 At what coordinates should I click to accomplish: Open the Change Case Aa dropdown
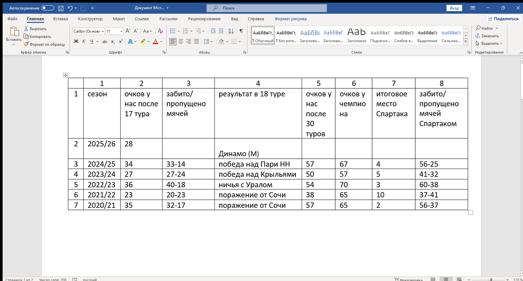[x=147, y=31]
